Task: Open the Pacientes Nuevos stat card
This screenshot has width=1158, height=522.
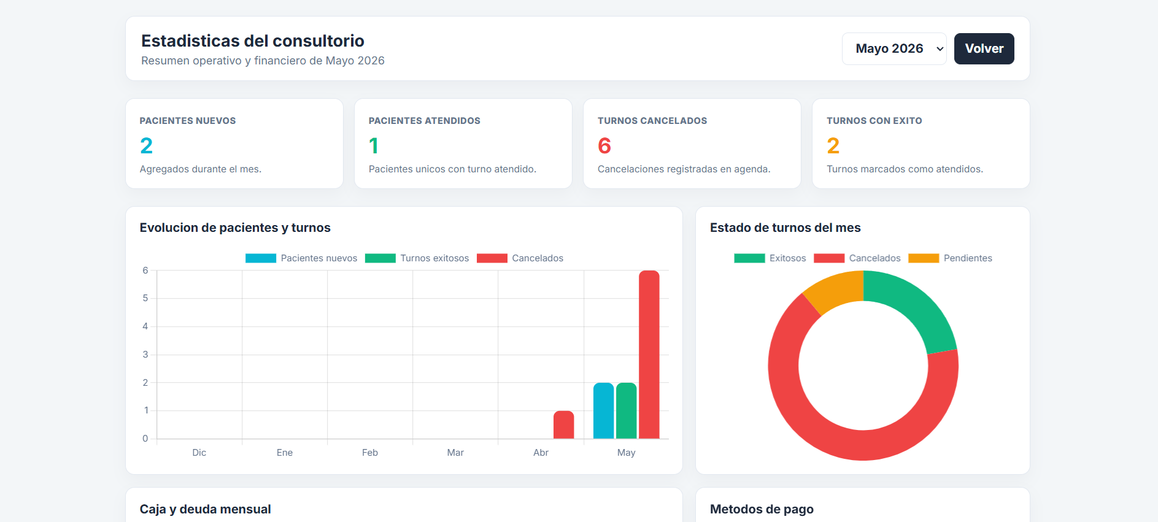Action: [x=234, y=144]
